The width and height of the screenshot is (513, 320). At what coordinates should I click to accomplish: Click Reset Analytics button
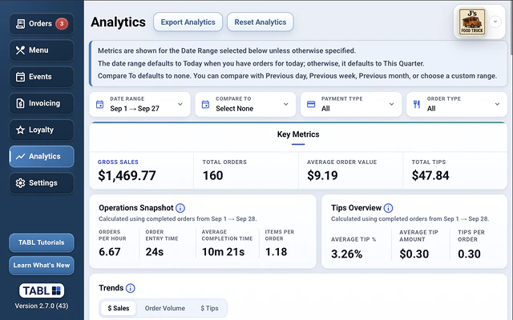pyautogui.click(x=261, y=22)
